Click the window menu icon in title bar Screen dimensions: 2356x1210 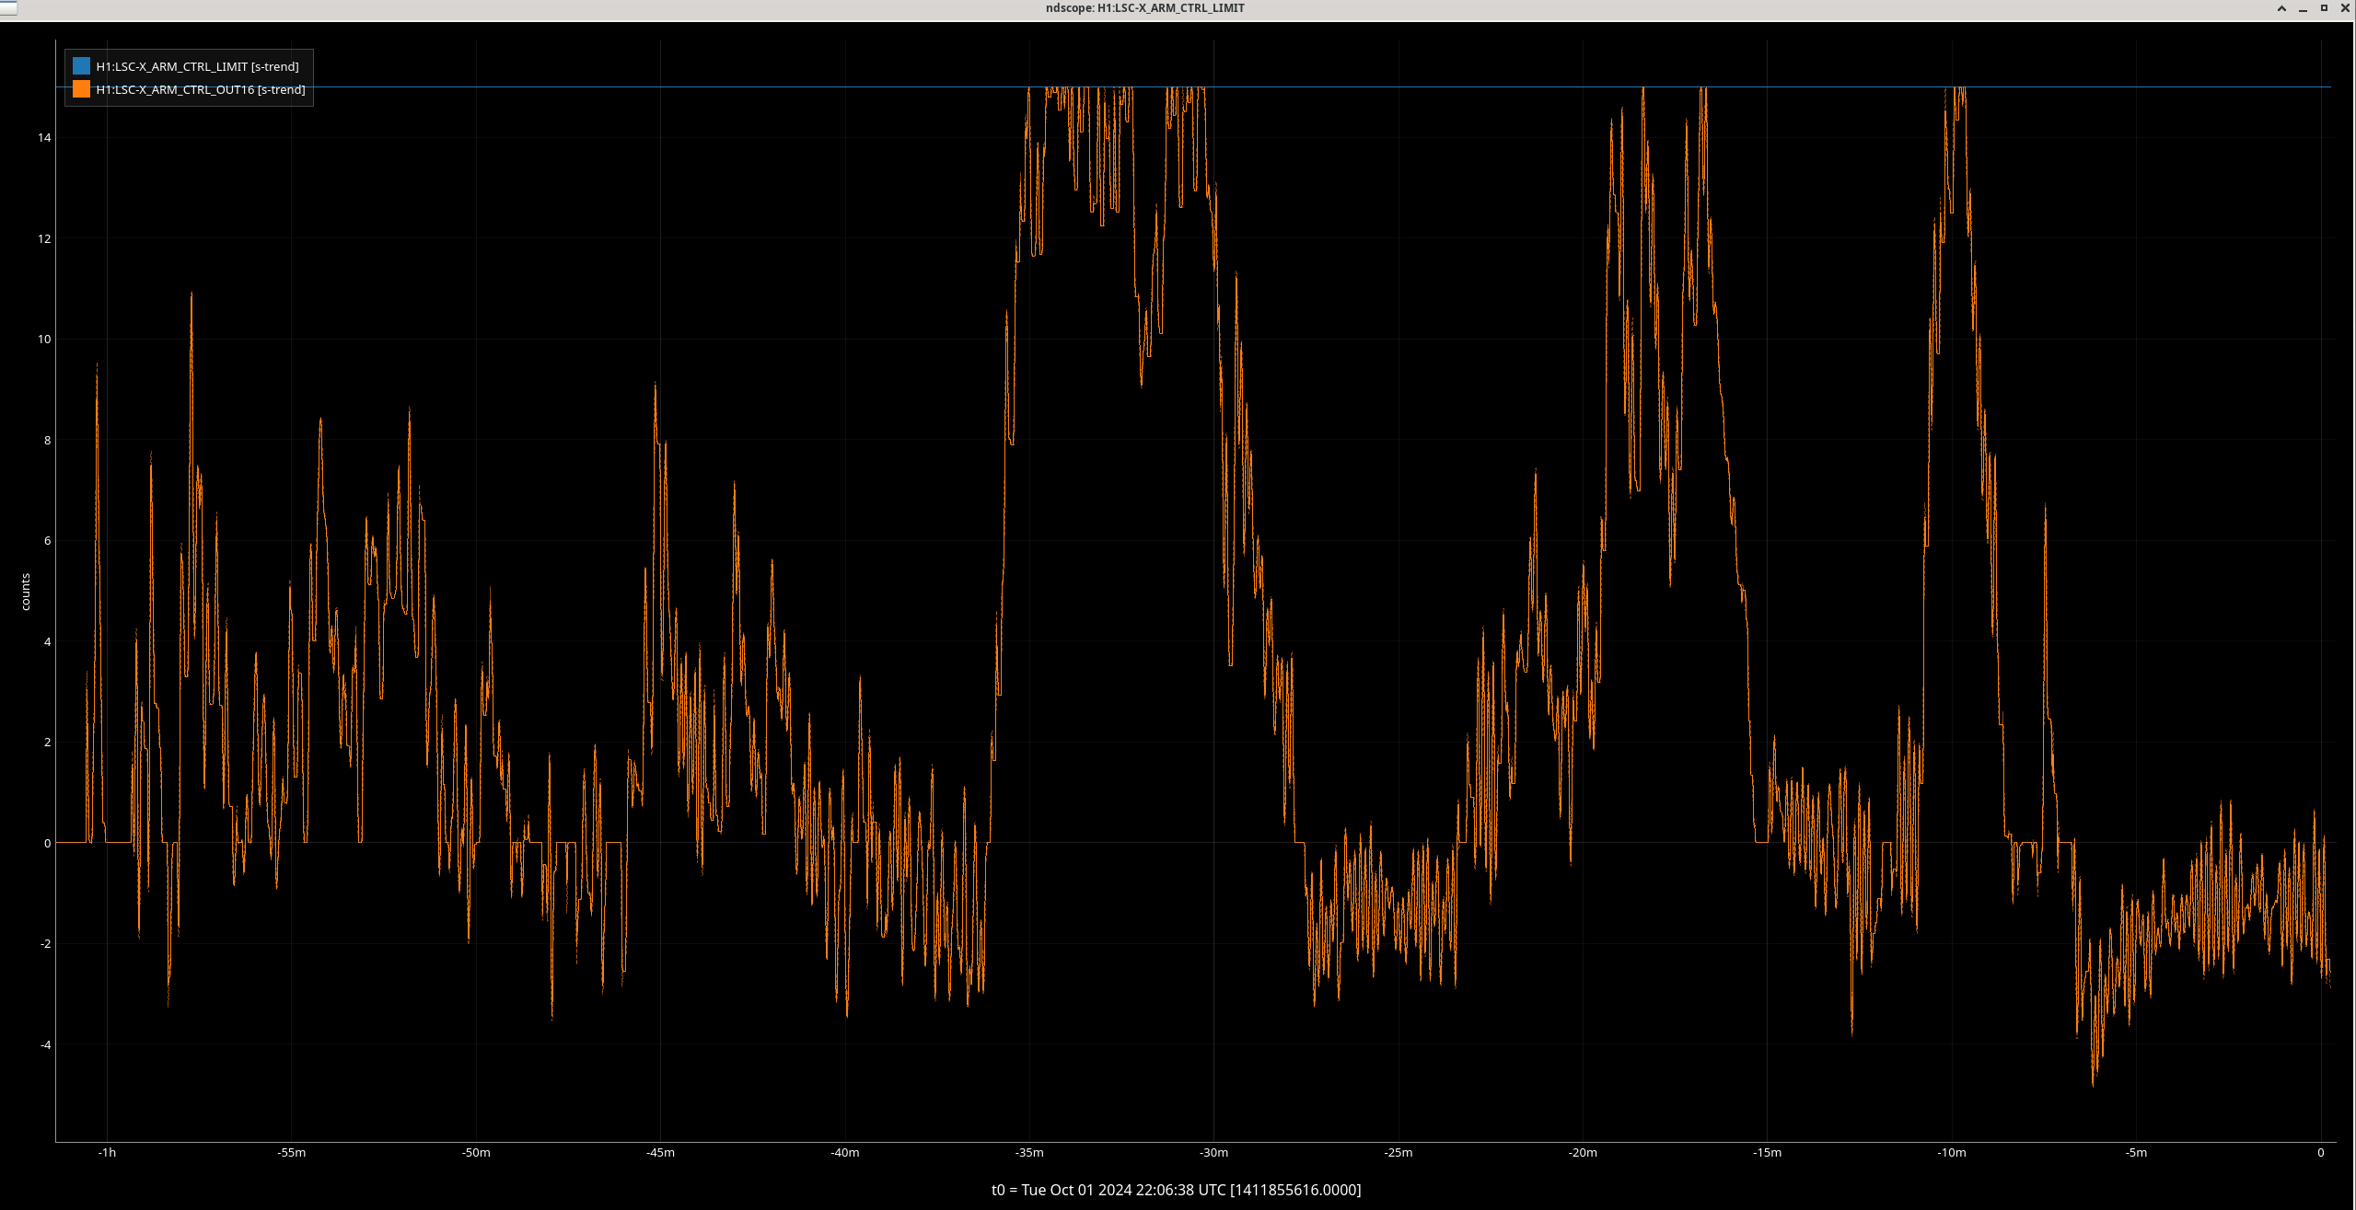click(x=8, y=8)
